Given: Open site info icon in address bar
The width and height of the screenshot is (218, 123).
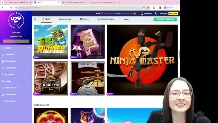Looking at the screenshot, I should [x=16, y=8].
